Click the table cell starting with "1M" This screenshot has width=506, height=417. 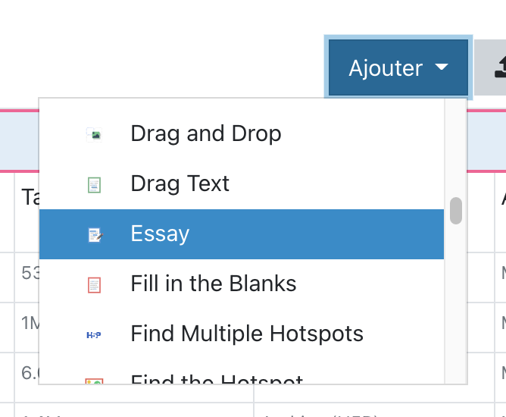[30, 323]
